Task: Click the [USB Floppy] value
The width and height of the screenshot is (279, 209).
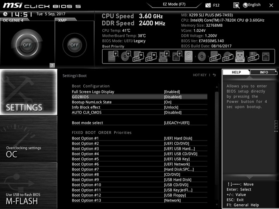Action: [175, 195]
